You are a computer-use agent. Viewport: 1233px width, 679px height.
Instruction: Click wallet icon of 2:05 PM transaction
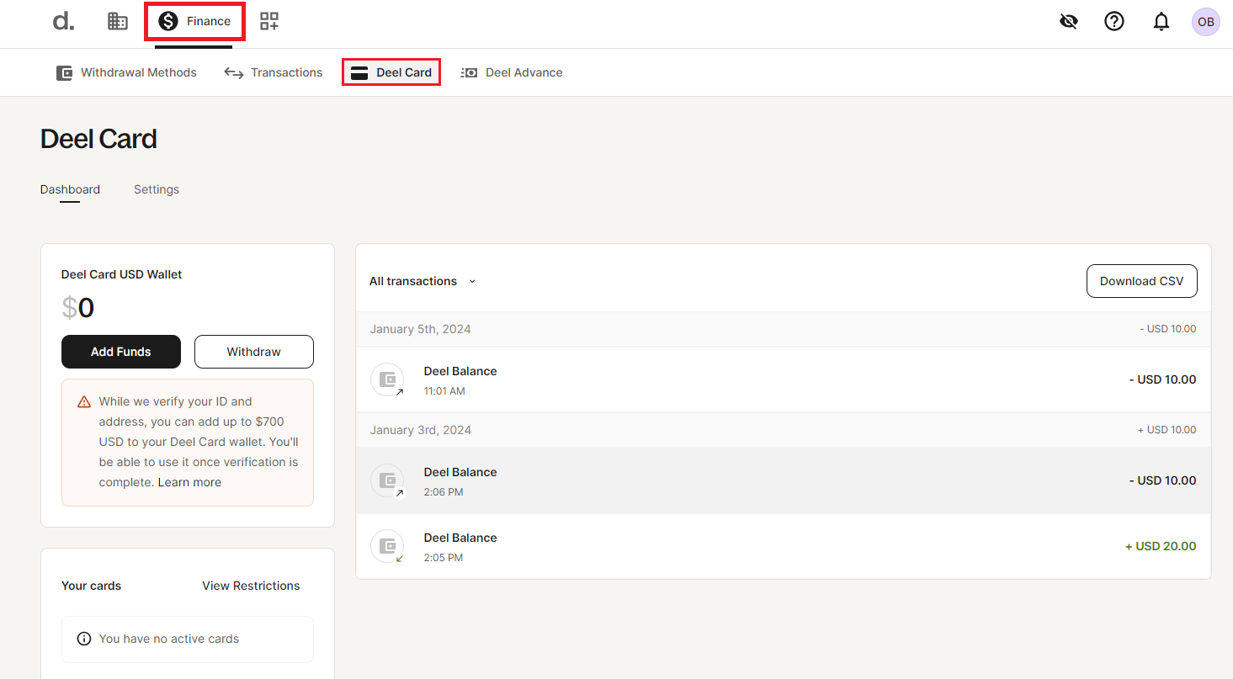387,546
